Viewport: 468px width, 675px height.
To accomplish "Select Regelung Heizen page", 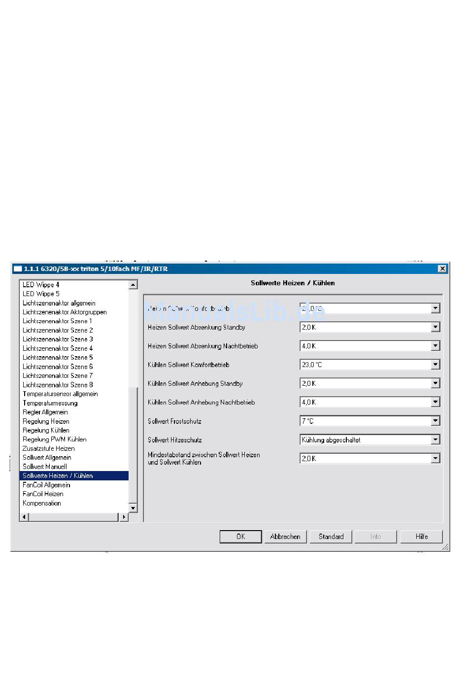I will (x=46, y=421).
